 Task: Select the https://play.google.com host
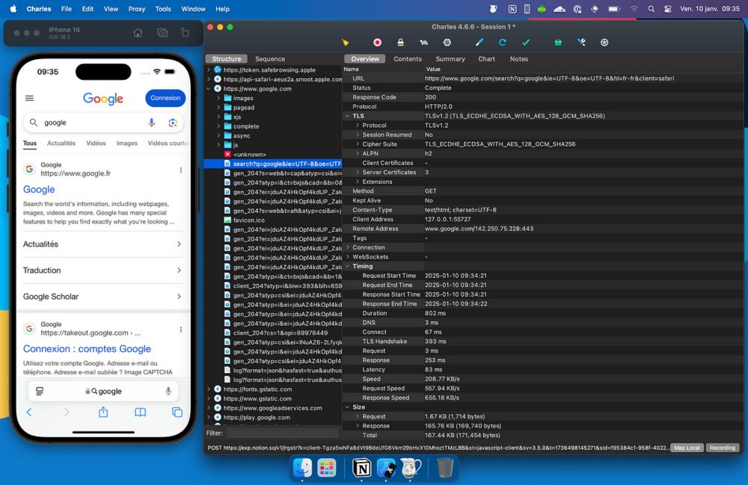tap(257, 417)
